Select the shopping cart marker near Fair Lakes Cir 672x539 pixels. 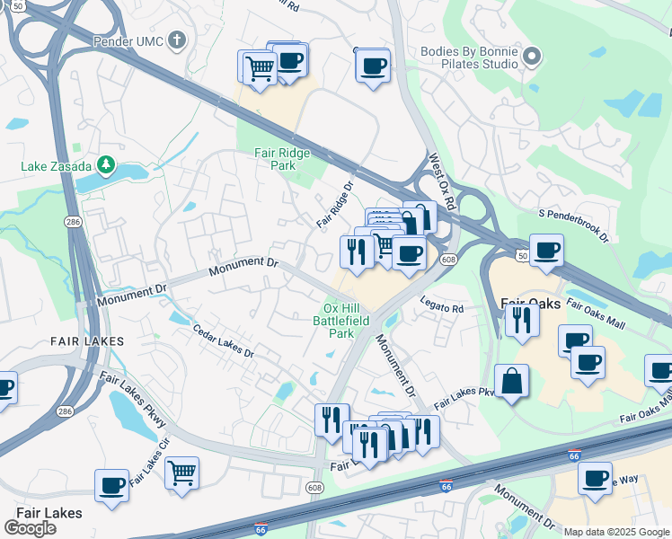[182, 475]
